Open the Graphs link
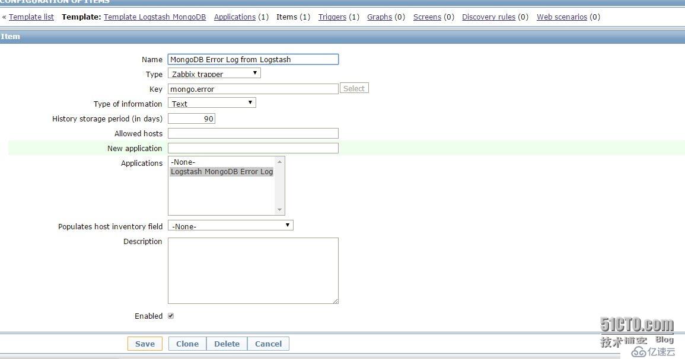Viewport: 685px width, 359px height. coord(379,17)
